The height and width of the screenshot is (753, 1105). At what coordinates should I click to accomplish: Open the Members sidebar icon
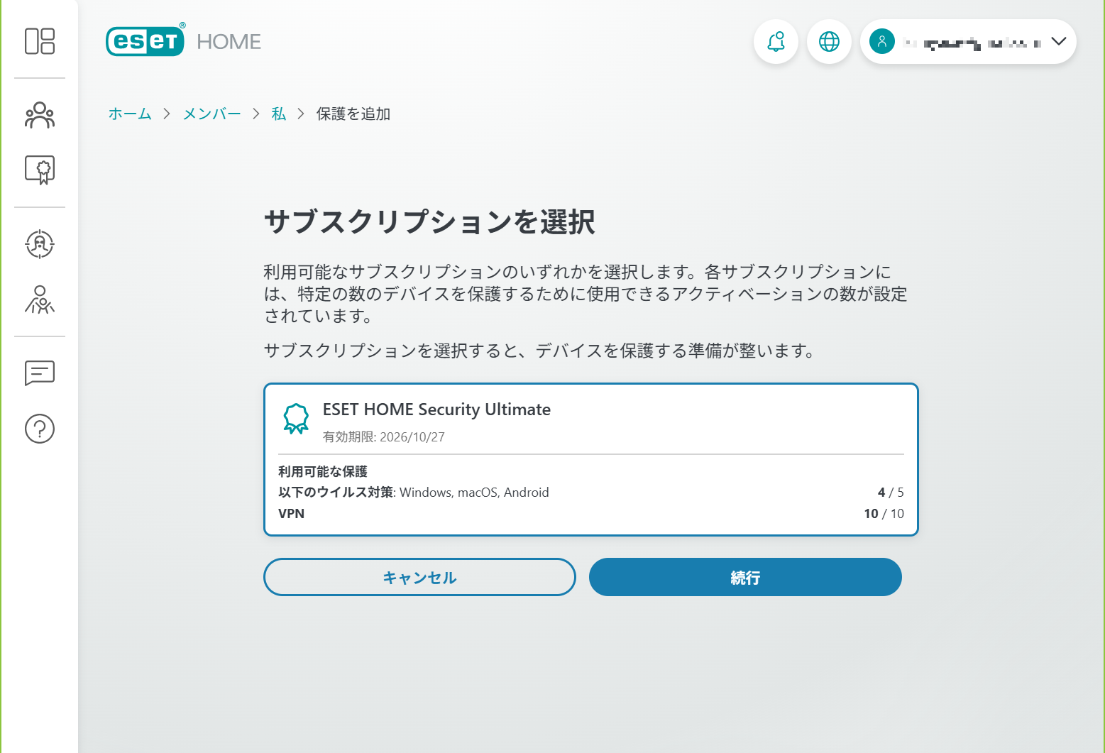pos(40,115)
